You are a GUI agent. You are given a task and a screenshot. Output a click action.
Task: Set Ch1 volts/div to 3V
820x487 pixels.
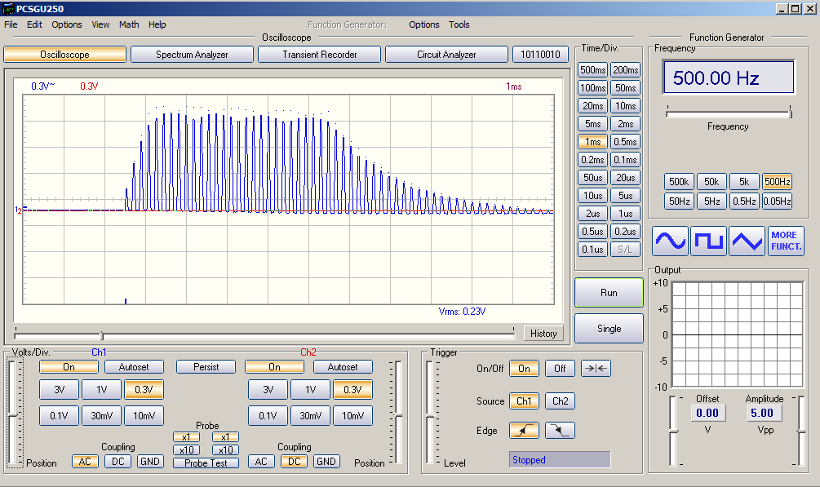pos(59,390)
